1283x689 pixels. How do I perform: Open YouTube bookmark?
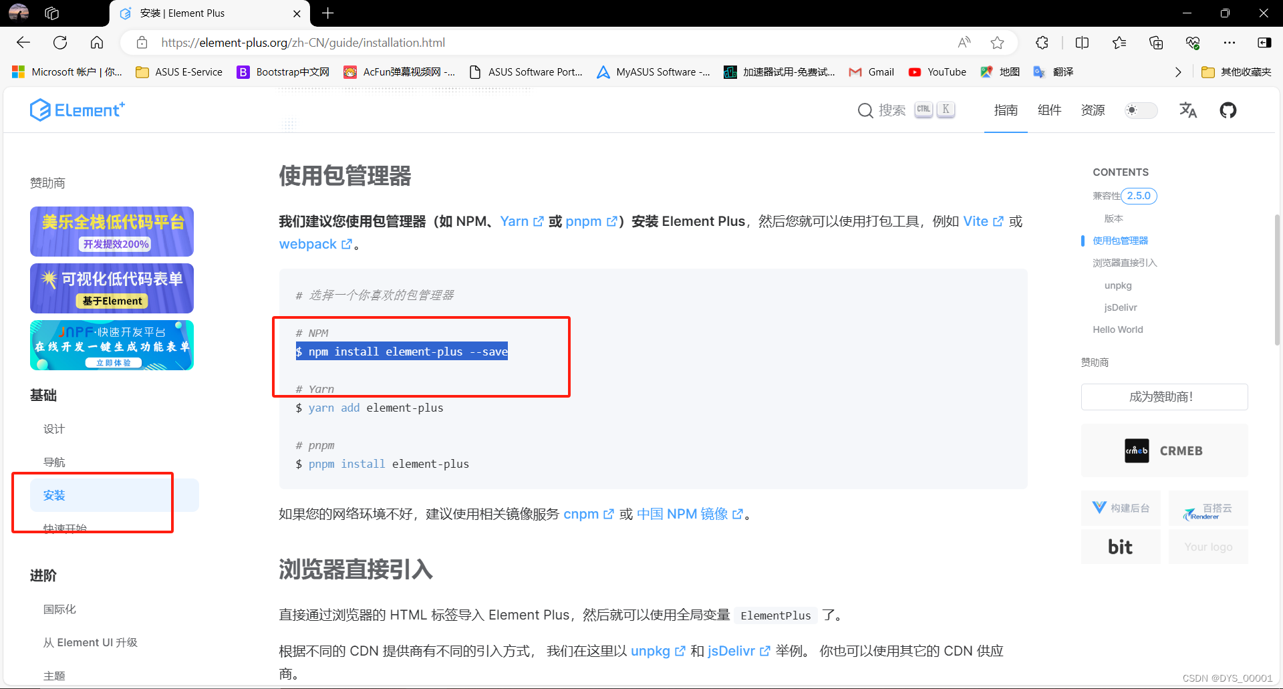[x=938, y=72]
